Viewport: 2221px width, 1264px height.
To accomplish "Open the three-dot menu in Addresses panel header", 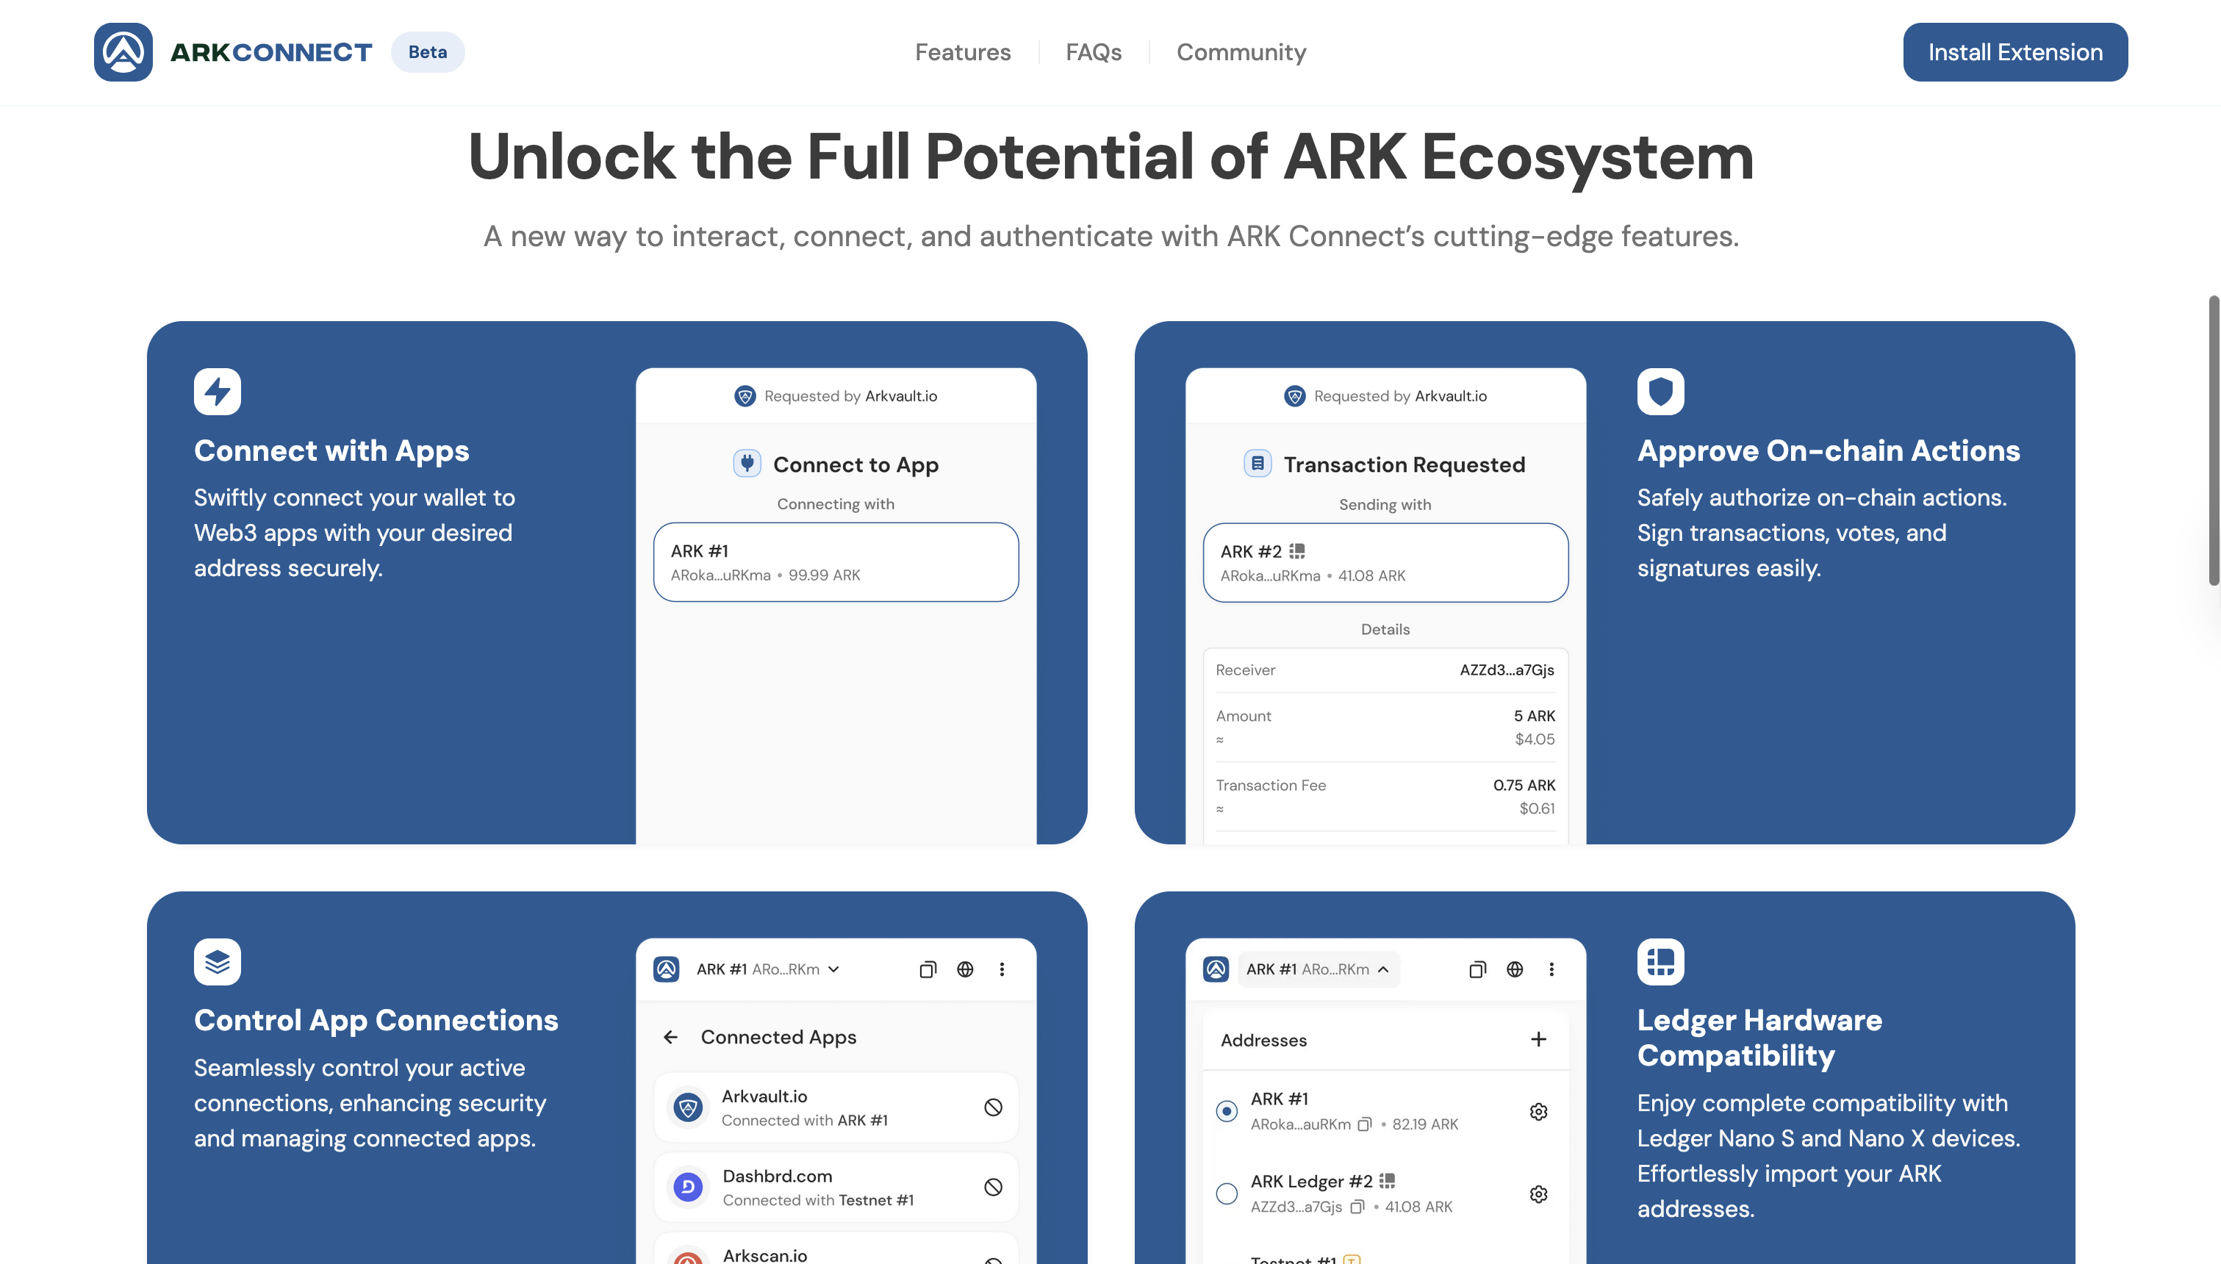I will (x=1551, y=970).
